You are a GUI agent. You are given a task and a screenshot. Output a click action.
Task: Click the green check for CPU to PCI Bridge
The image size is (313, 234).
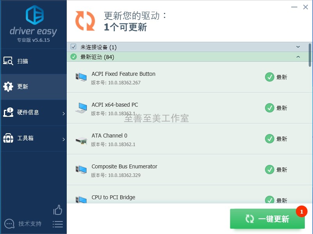(269, 200)
